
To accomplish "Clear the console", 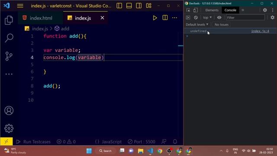I will (x=196, y=17).
